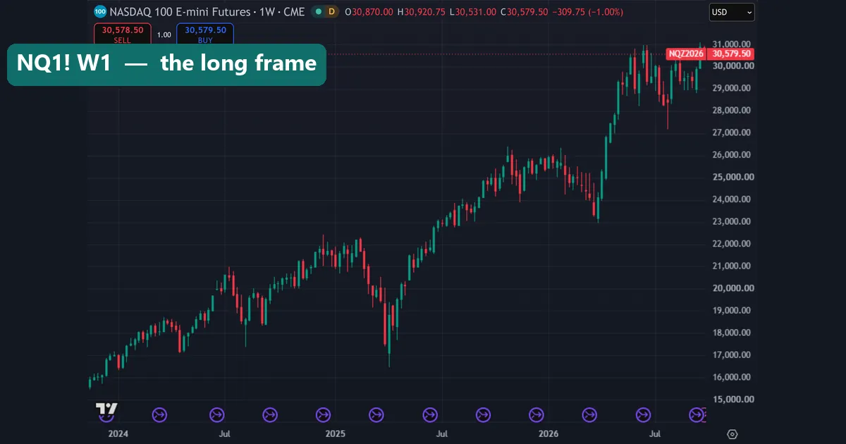This screenshot has height=444, width=846.
Task: Click the 25,000.00 price axis label
Action: [733, 177]
